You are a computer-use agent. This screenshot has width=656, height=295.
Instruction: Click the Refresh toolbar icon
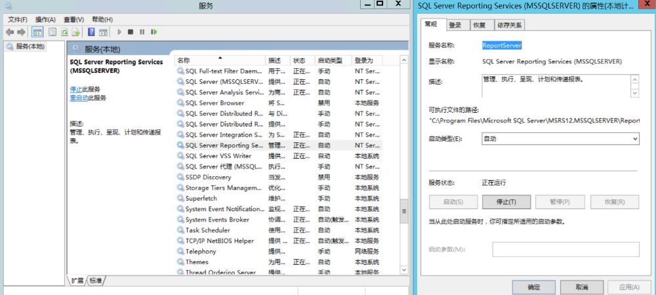(64, 32)
